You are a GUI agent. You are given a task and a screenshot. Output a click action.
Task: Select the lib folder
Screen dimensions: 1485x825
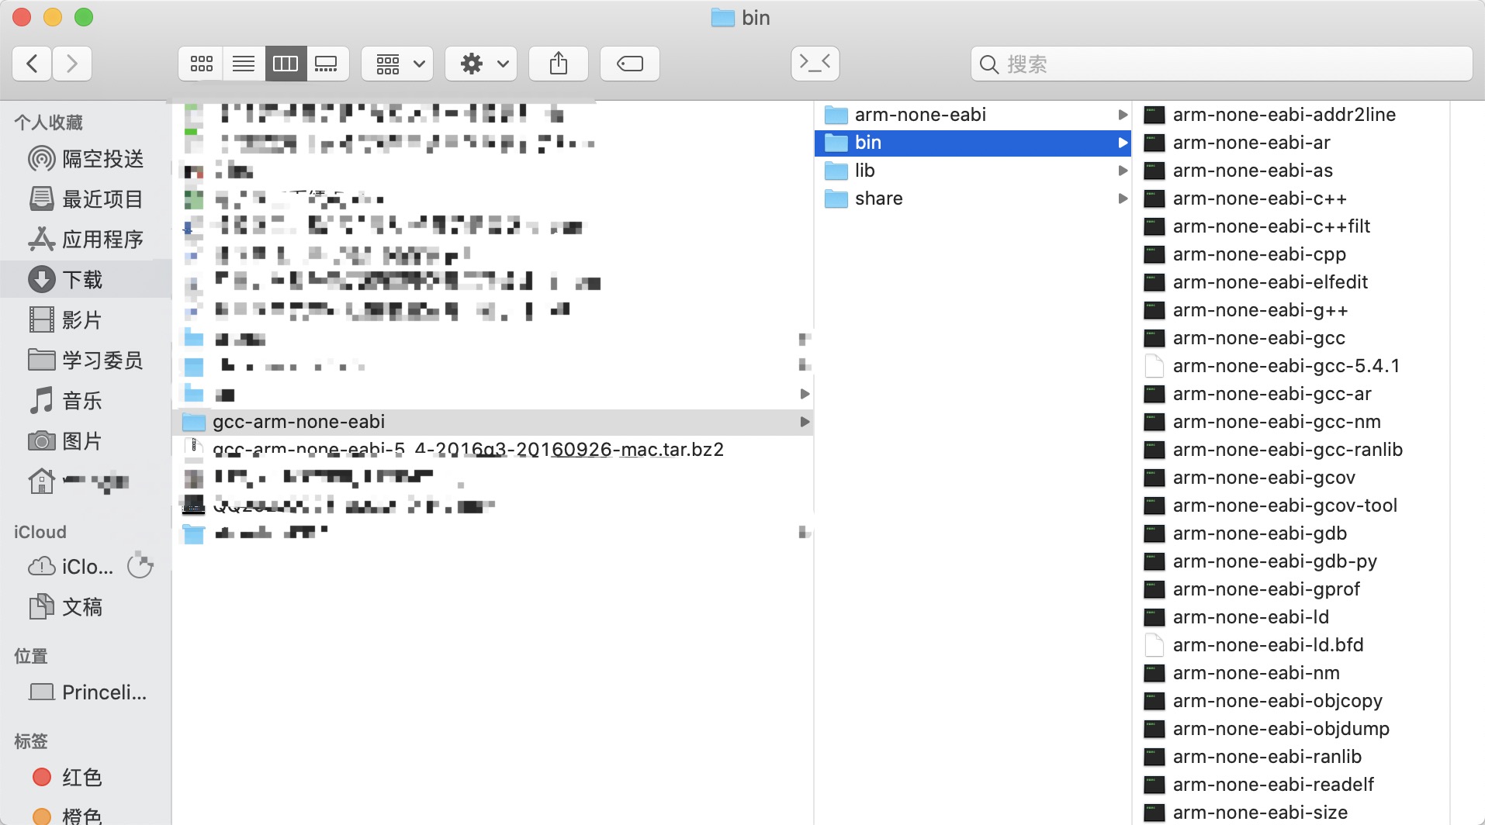973,171
